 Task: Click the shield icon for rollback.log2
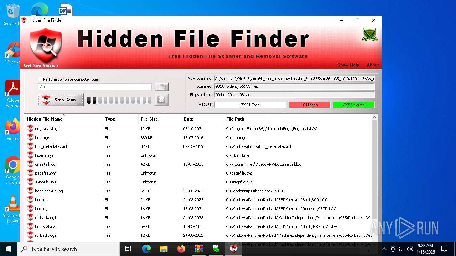[x=30, y=235]
